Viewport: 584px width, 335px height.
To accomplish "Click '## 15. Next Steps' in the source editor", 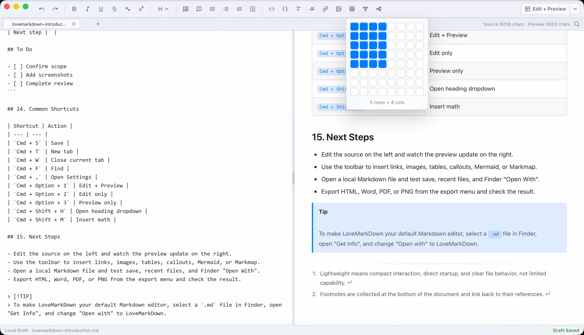I will 34,237.
